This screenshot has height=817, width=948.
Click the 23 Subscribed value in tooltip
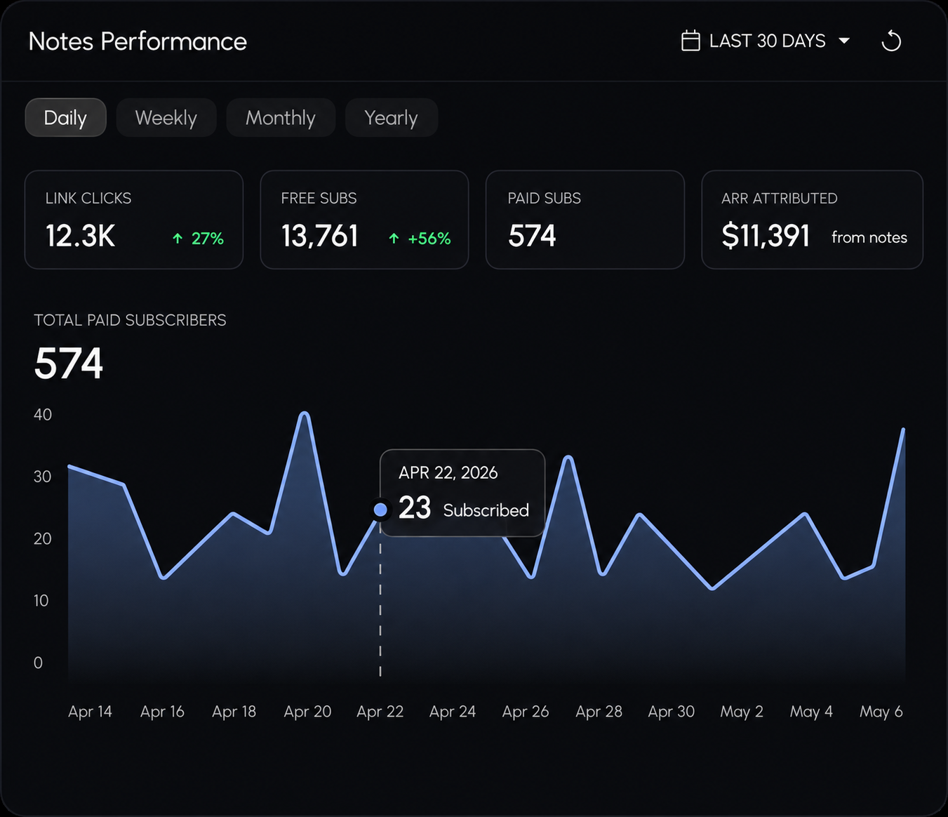tap(464, 508)
